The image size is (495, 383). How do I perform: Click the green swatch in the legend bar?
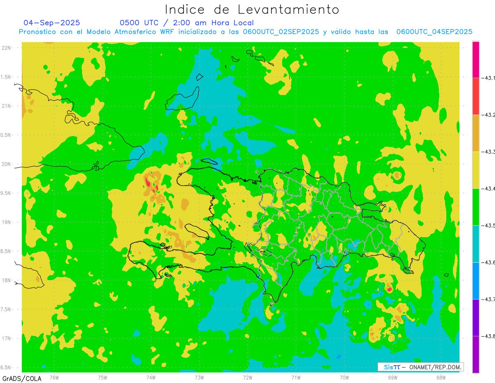coord(476,207)
